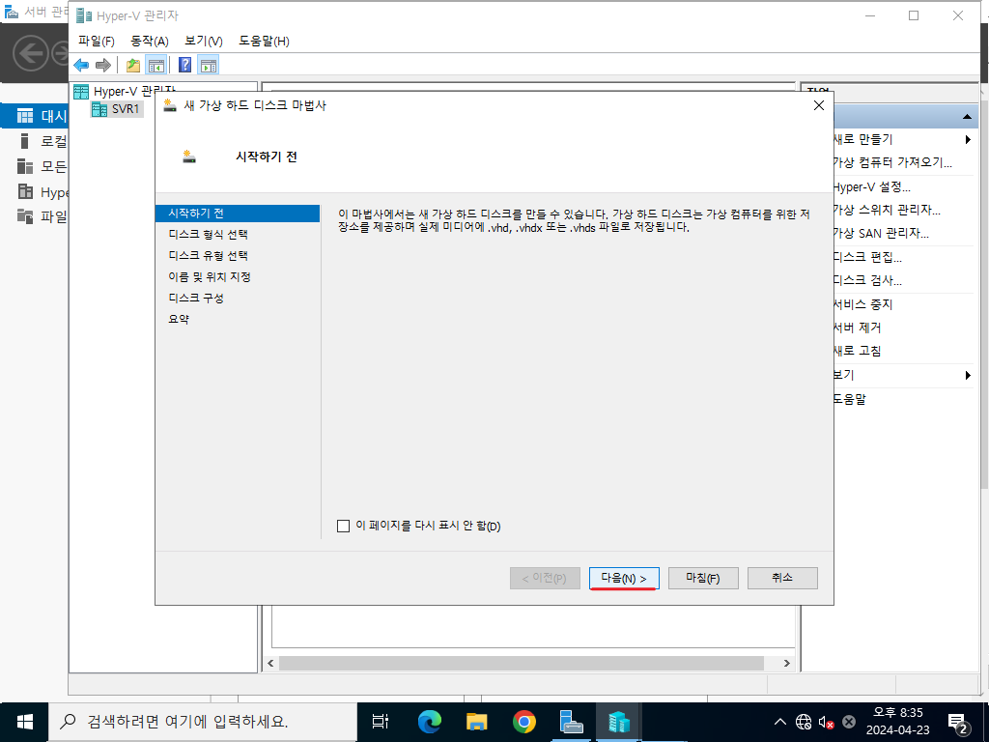The image size is (989, 742).
Task: Select the SVR1 server node
Action: [x=117, y=109]
